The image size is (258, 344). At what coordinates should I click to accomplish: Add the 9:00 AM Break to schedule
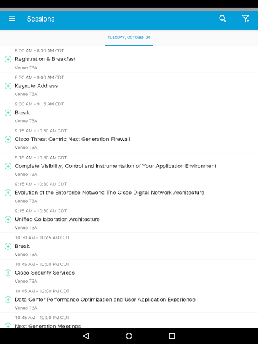pos(8,113)
